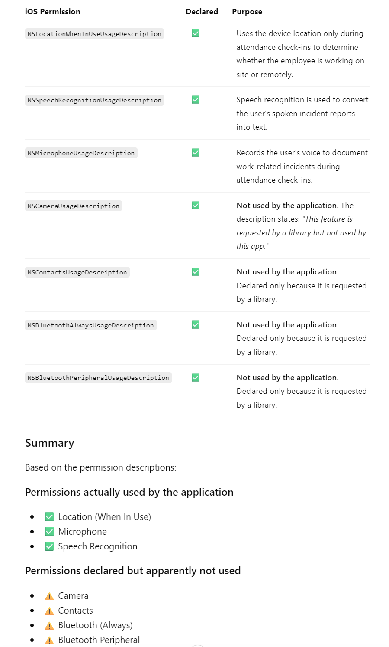Click the green checkmark in NSCameraUsageDescription row

[x=196, y=206]
